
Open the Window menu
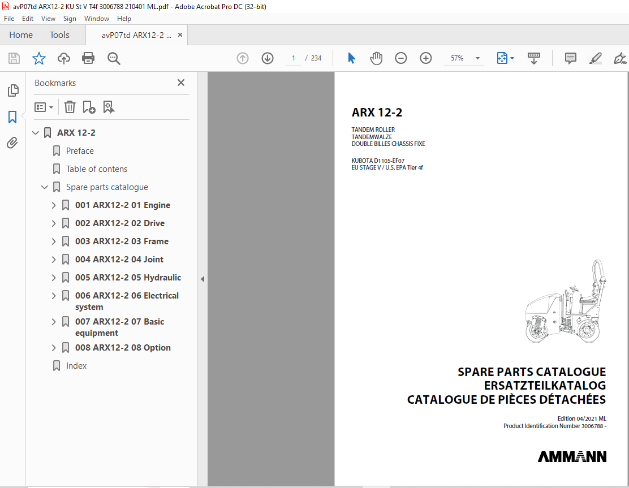coord(97,19)
